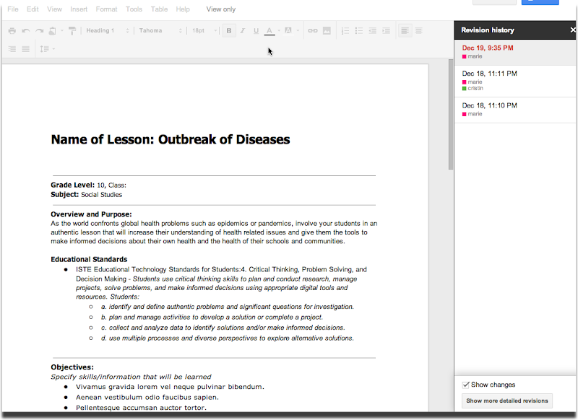Open the View menu
Viewport: 578px width, 420px height.
tap(55, 9)
